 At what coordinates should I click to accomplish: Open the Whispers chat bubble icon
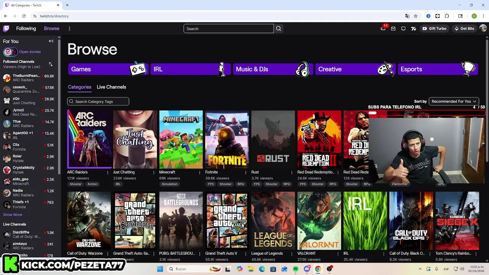tap(403, 29)
